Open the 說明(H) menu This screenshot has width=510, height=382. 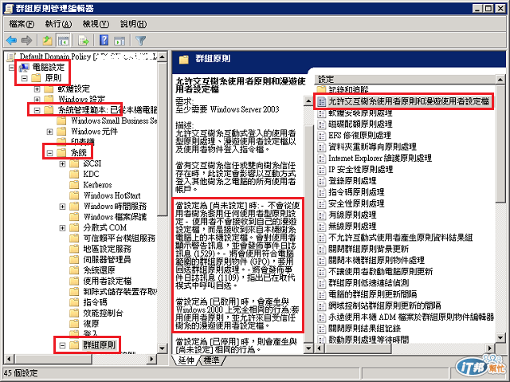click(x=133, y=24)
